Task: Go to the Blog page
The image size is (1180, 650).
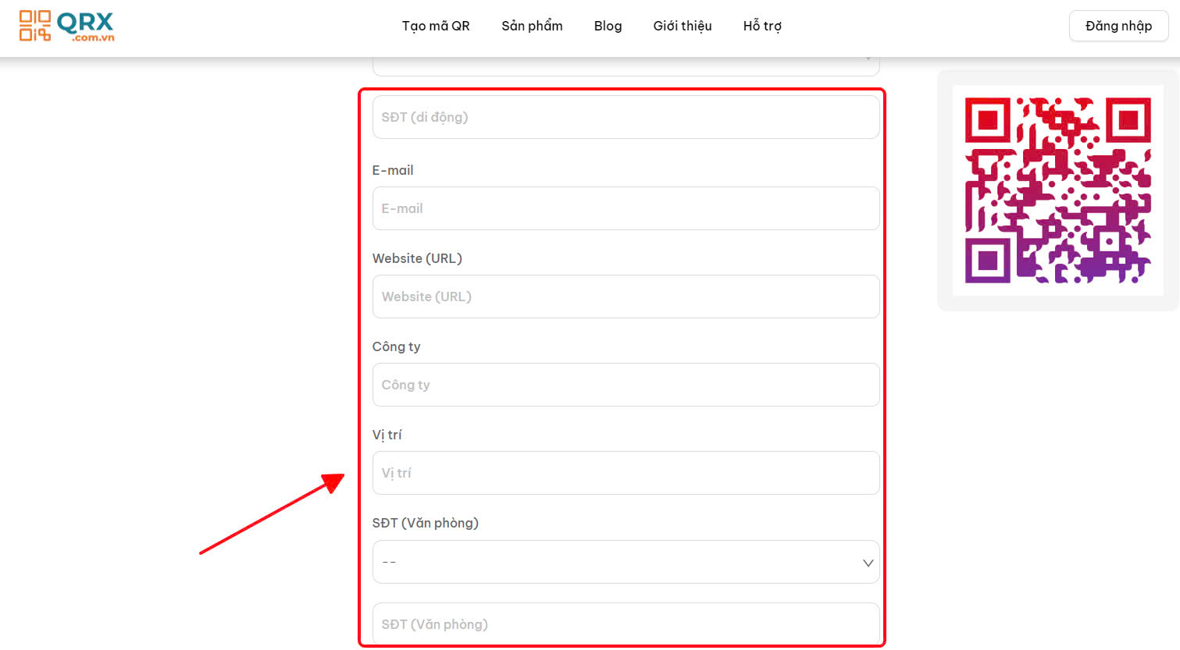Action: click(608, 26)
